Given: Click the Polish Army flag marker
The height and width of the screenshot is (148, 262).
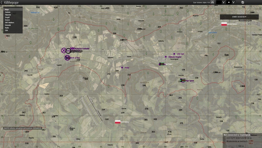Looking at the screenshot, I should pos(118,122).
